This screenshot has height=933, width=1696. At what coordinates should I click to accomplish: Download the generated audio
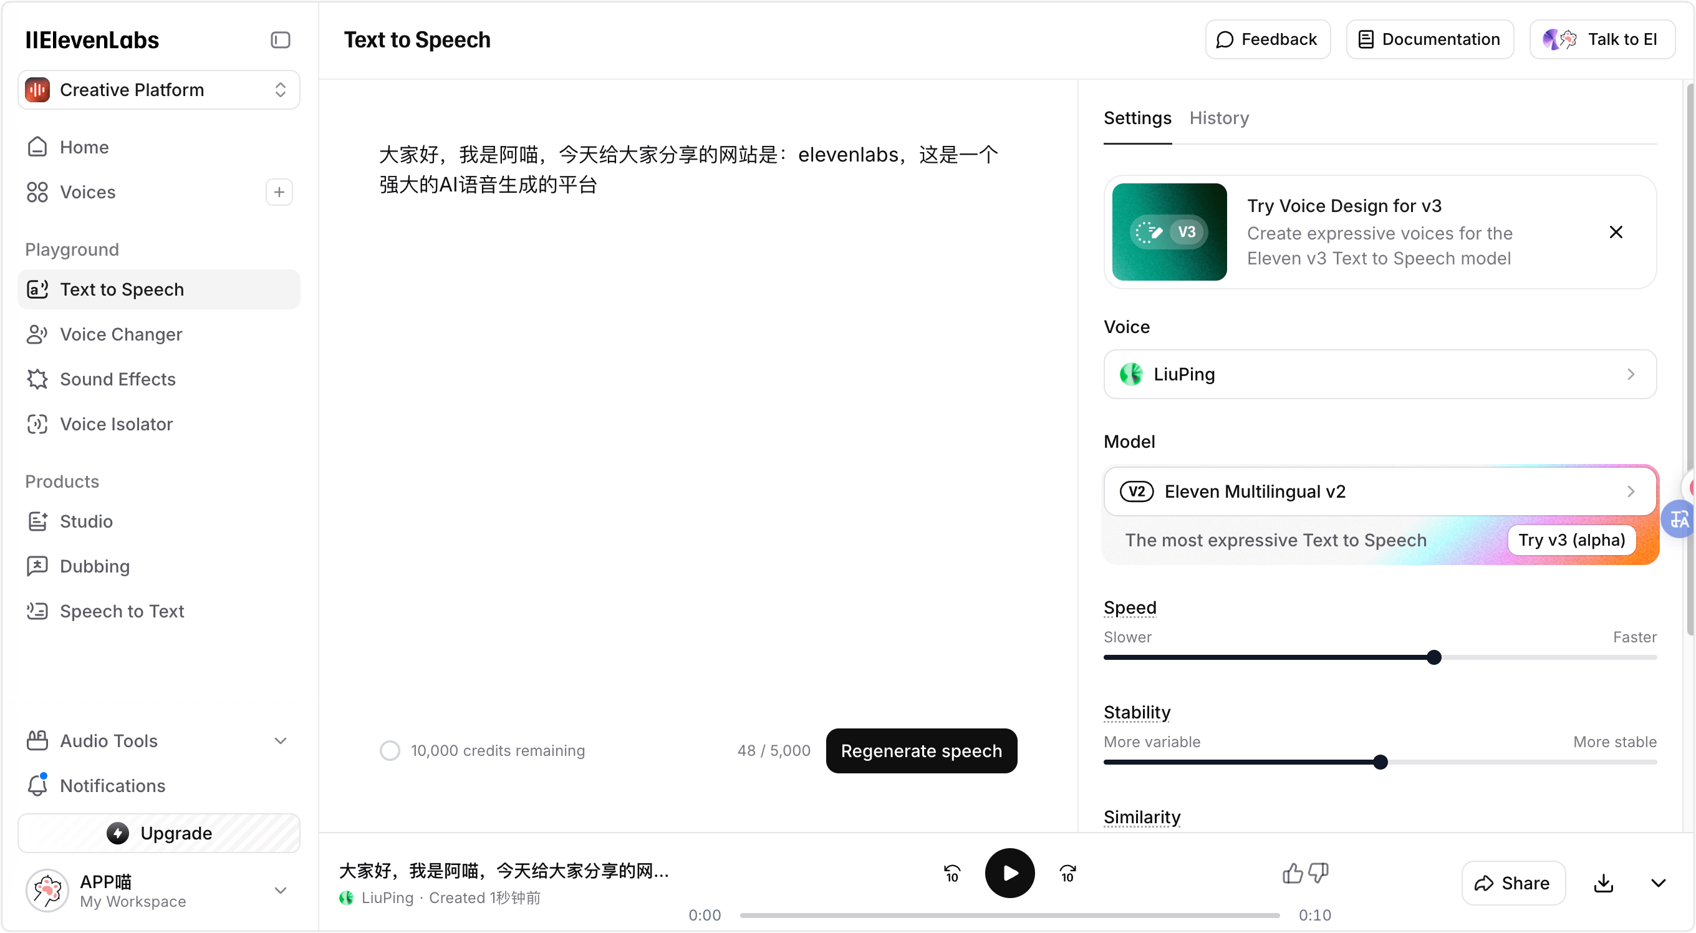pyautogui.click(x=1603, y=883)
